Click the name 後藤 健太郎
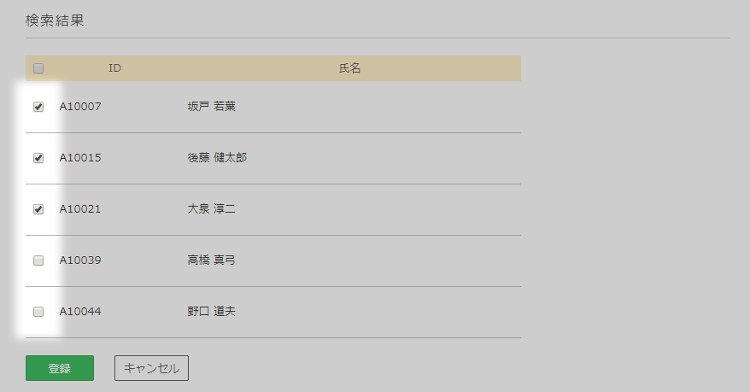 point(217,157)
